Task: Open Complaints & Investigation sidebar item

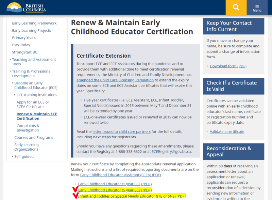Action: pyautogui.click(x=28, y=128)
